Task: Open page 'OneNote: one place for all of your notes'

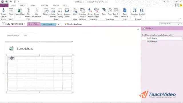Action: [157, 35]
